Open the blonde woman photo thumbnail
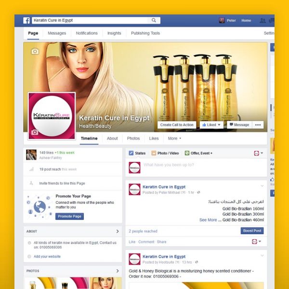The image size is (289, 289). click(106, 283)
